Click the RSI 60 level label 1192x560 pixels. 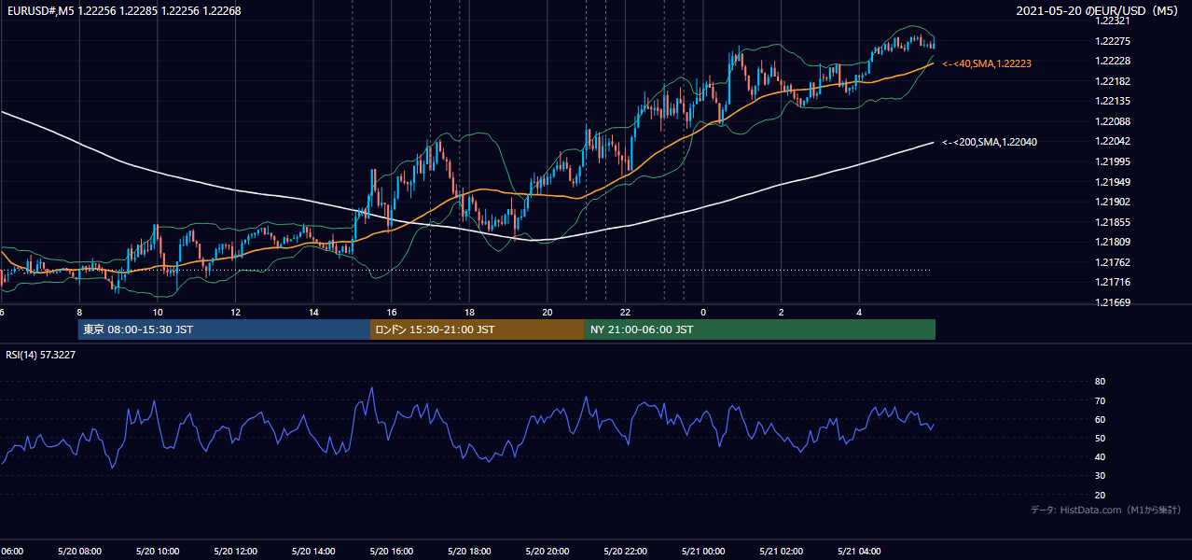coord(1100,419)
